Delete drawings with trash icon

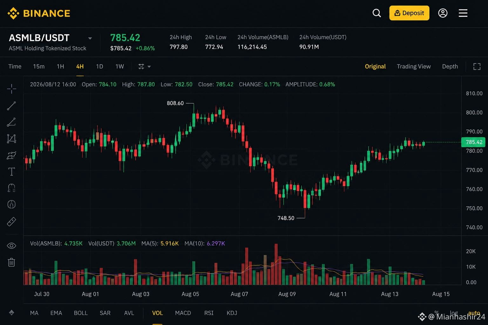point(11,262)
